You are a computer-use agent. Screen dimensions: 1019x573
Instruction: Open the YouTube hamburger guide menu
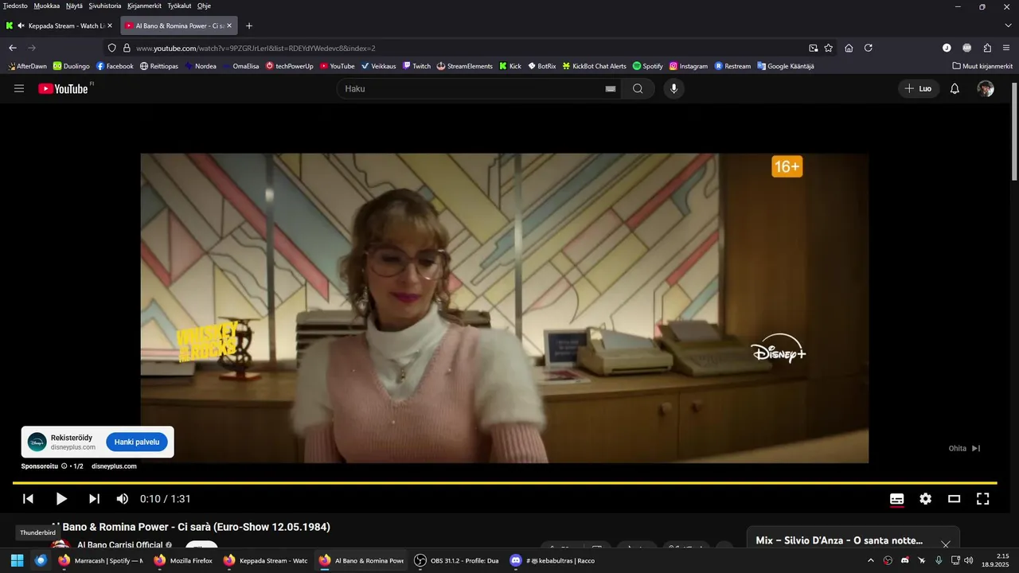tap(19, 88)
